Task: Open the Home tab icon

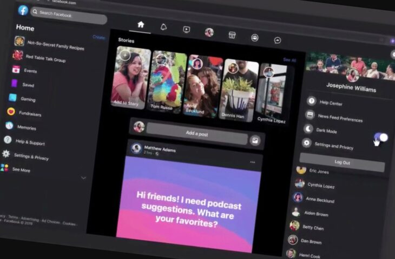Action: 141,25
